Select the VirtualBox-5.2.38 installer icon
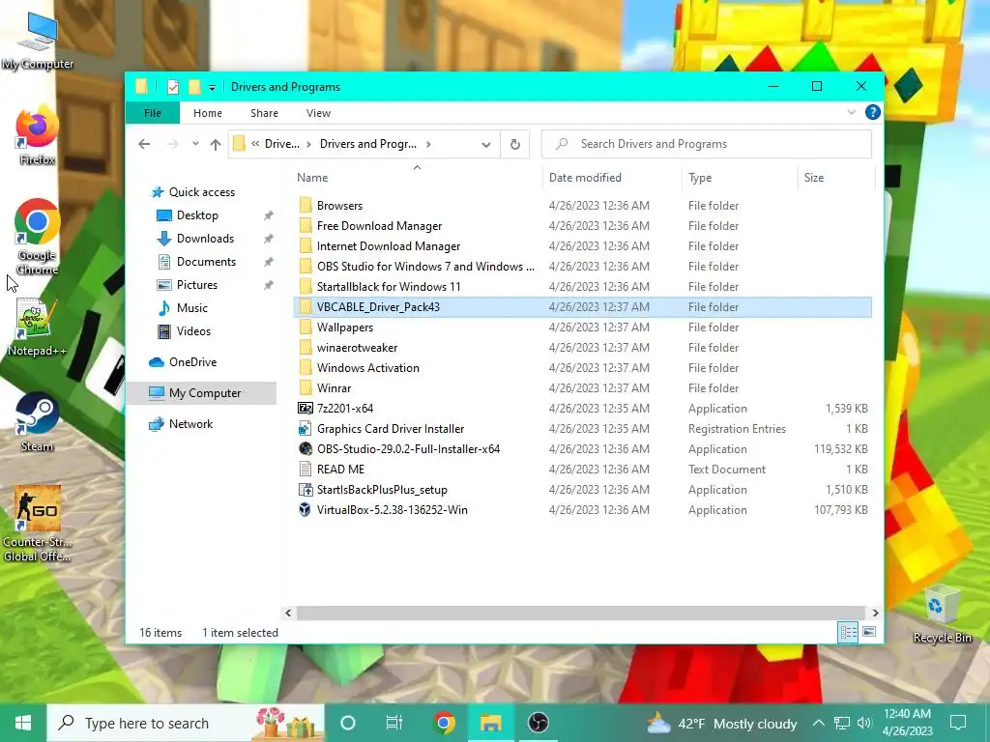990x742 pixels. pos(305,510)
